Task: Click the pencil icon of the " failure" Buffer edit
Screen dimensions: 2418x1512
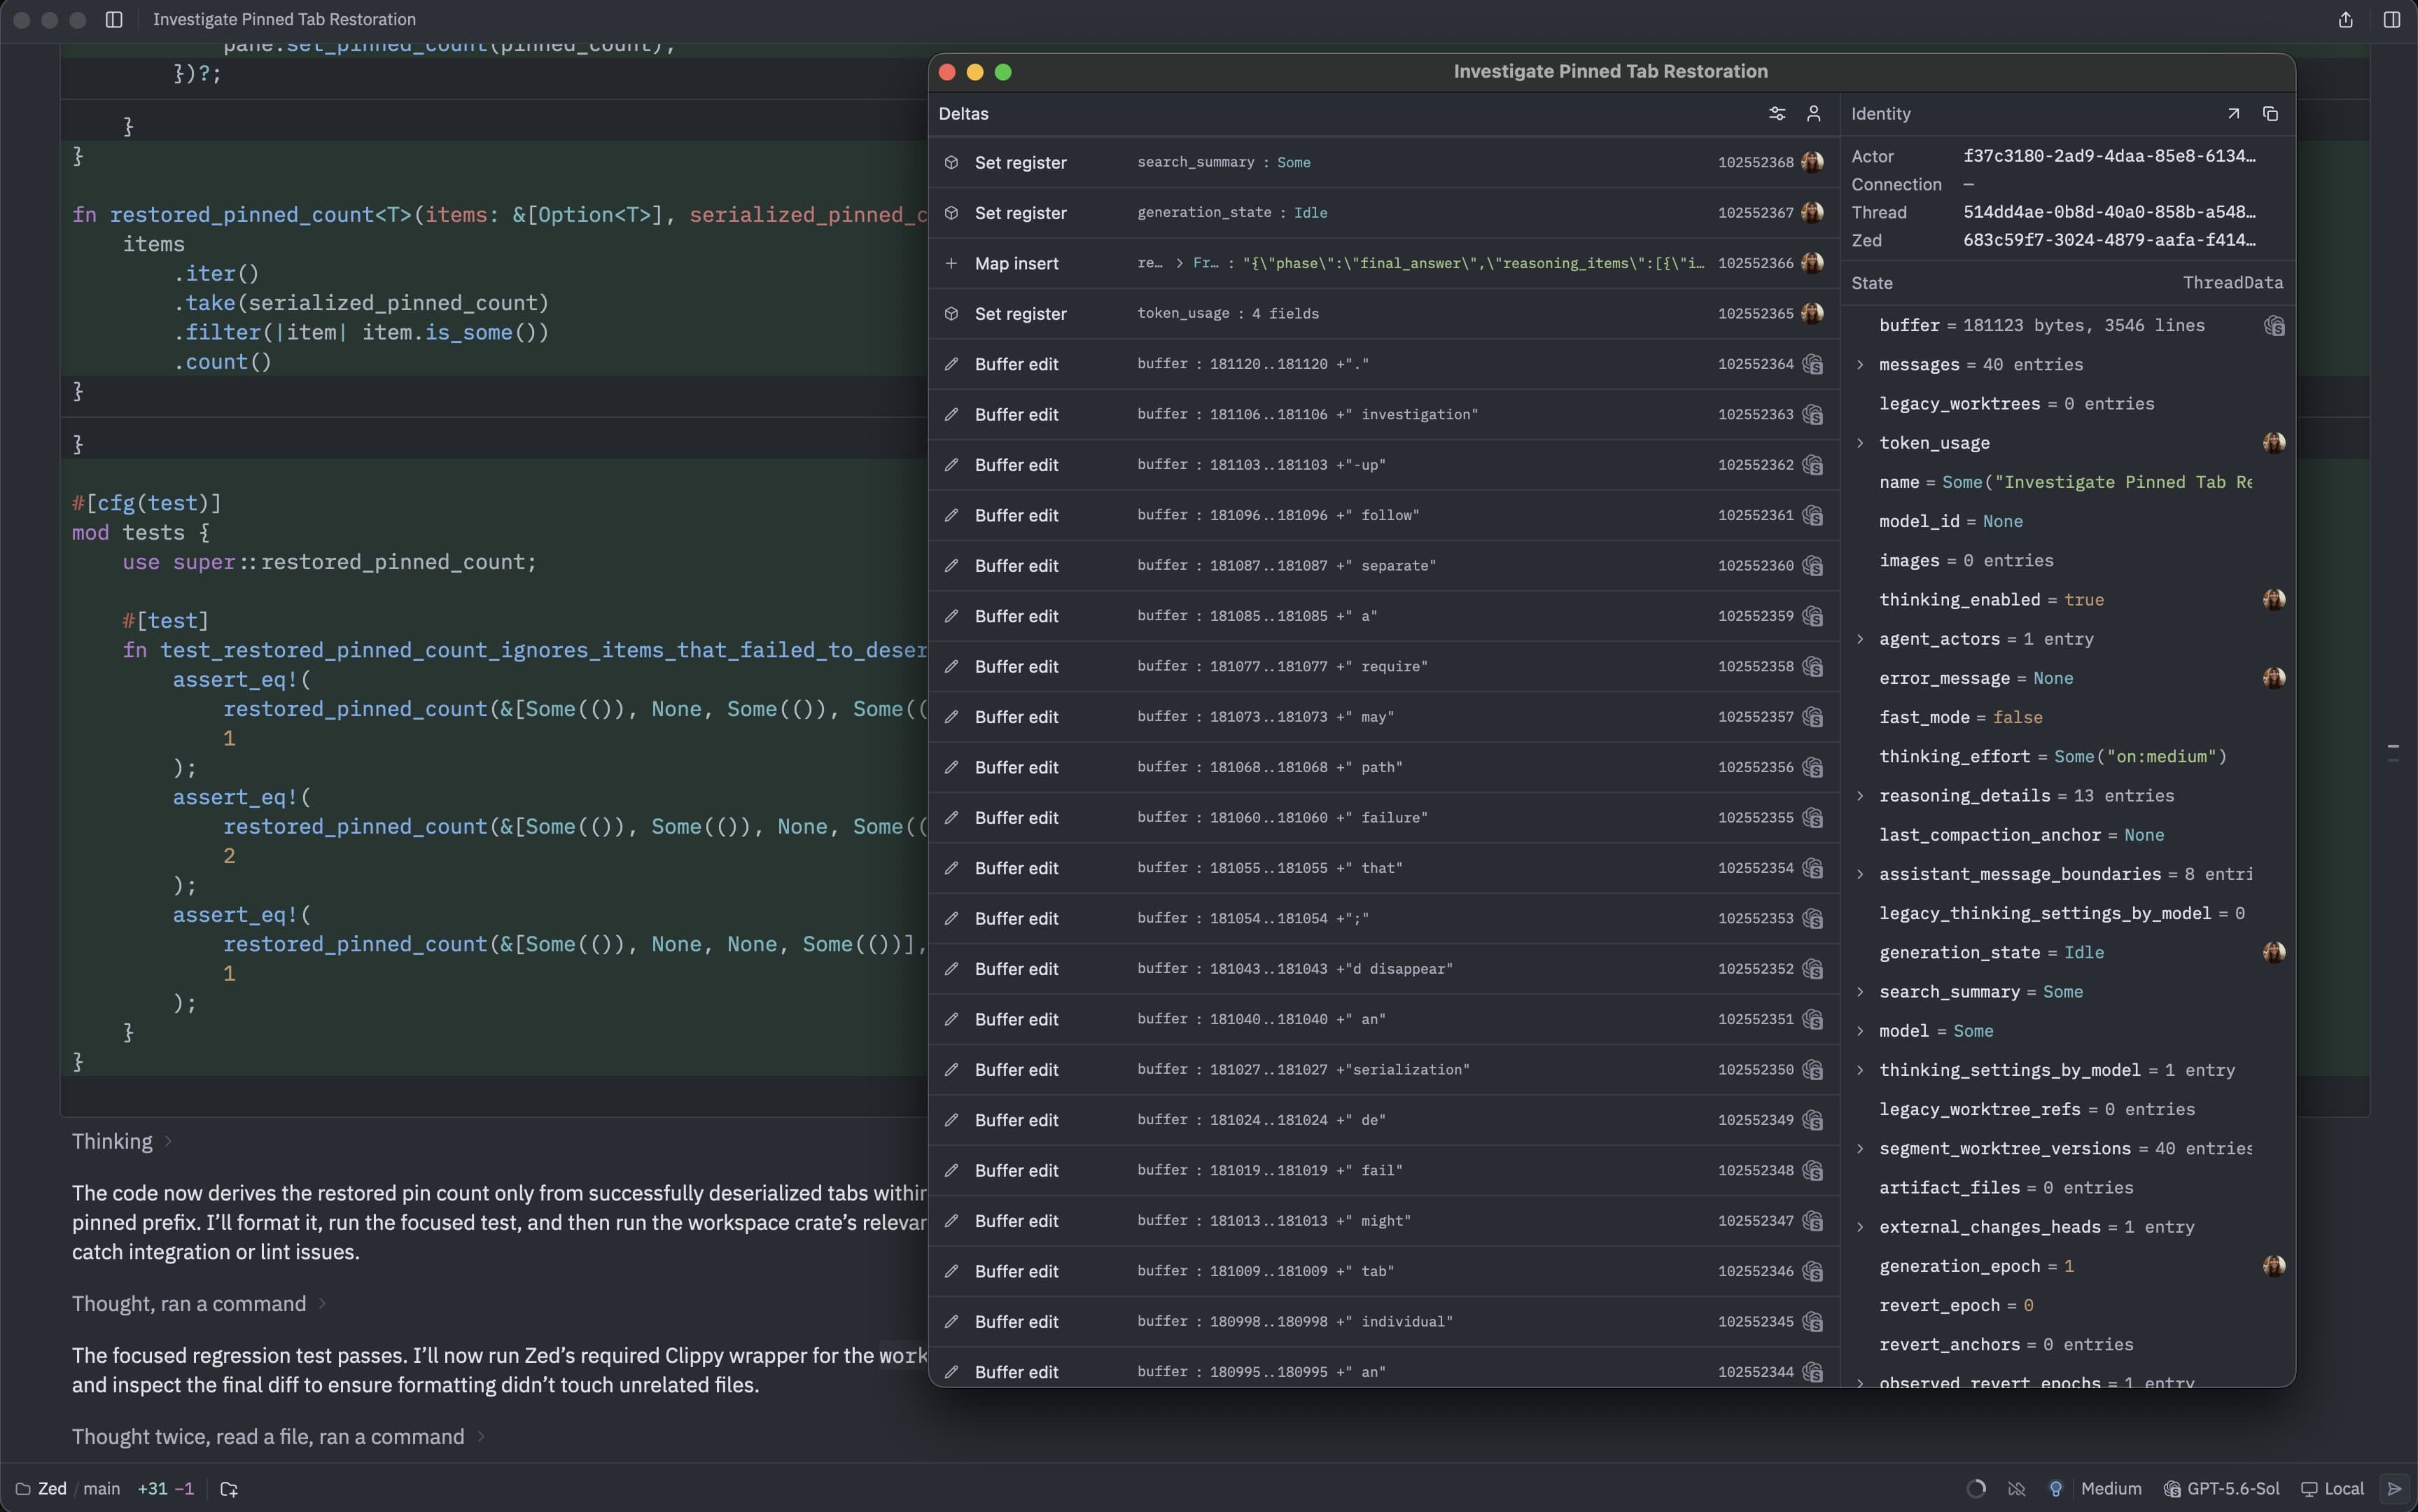Action: click(x=951, y=818)
